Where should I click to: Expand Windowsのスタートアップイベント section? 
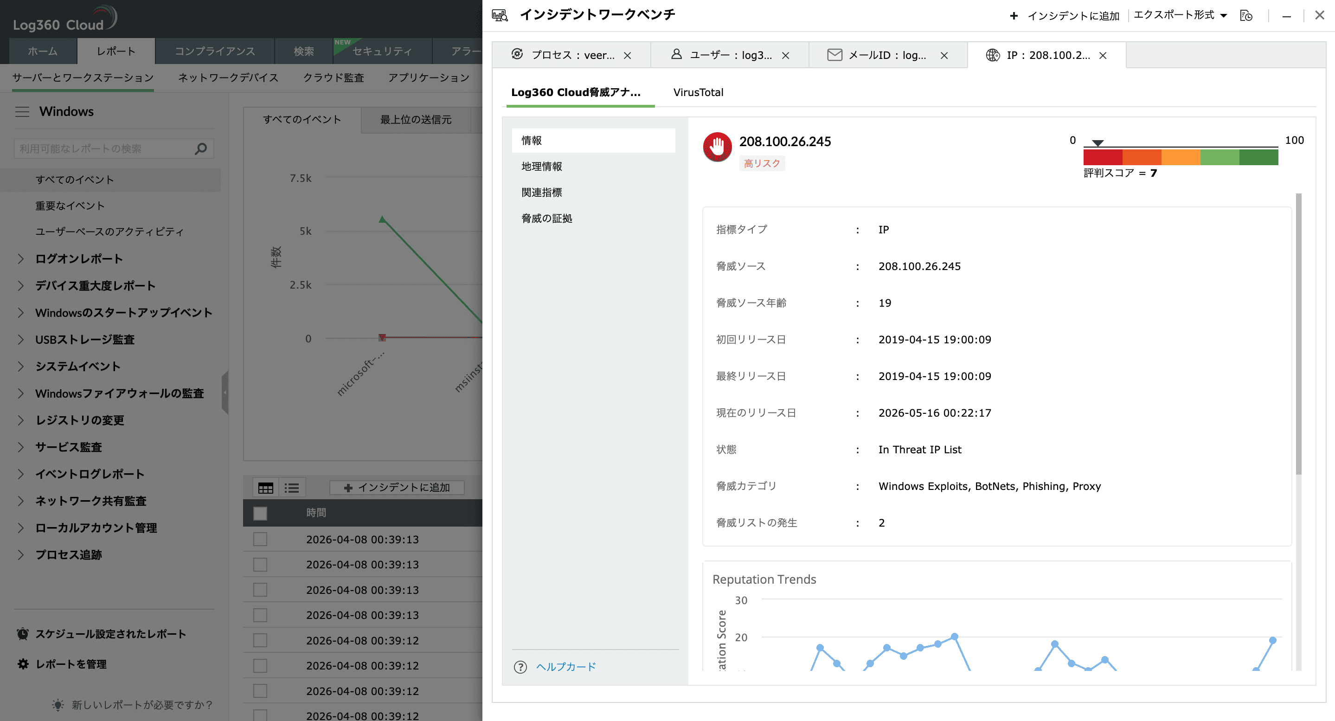[21, 313]
